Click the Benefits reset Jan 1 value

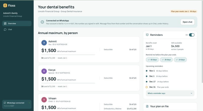pyautogui.click(x=149, y=46)
